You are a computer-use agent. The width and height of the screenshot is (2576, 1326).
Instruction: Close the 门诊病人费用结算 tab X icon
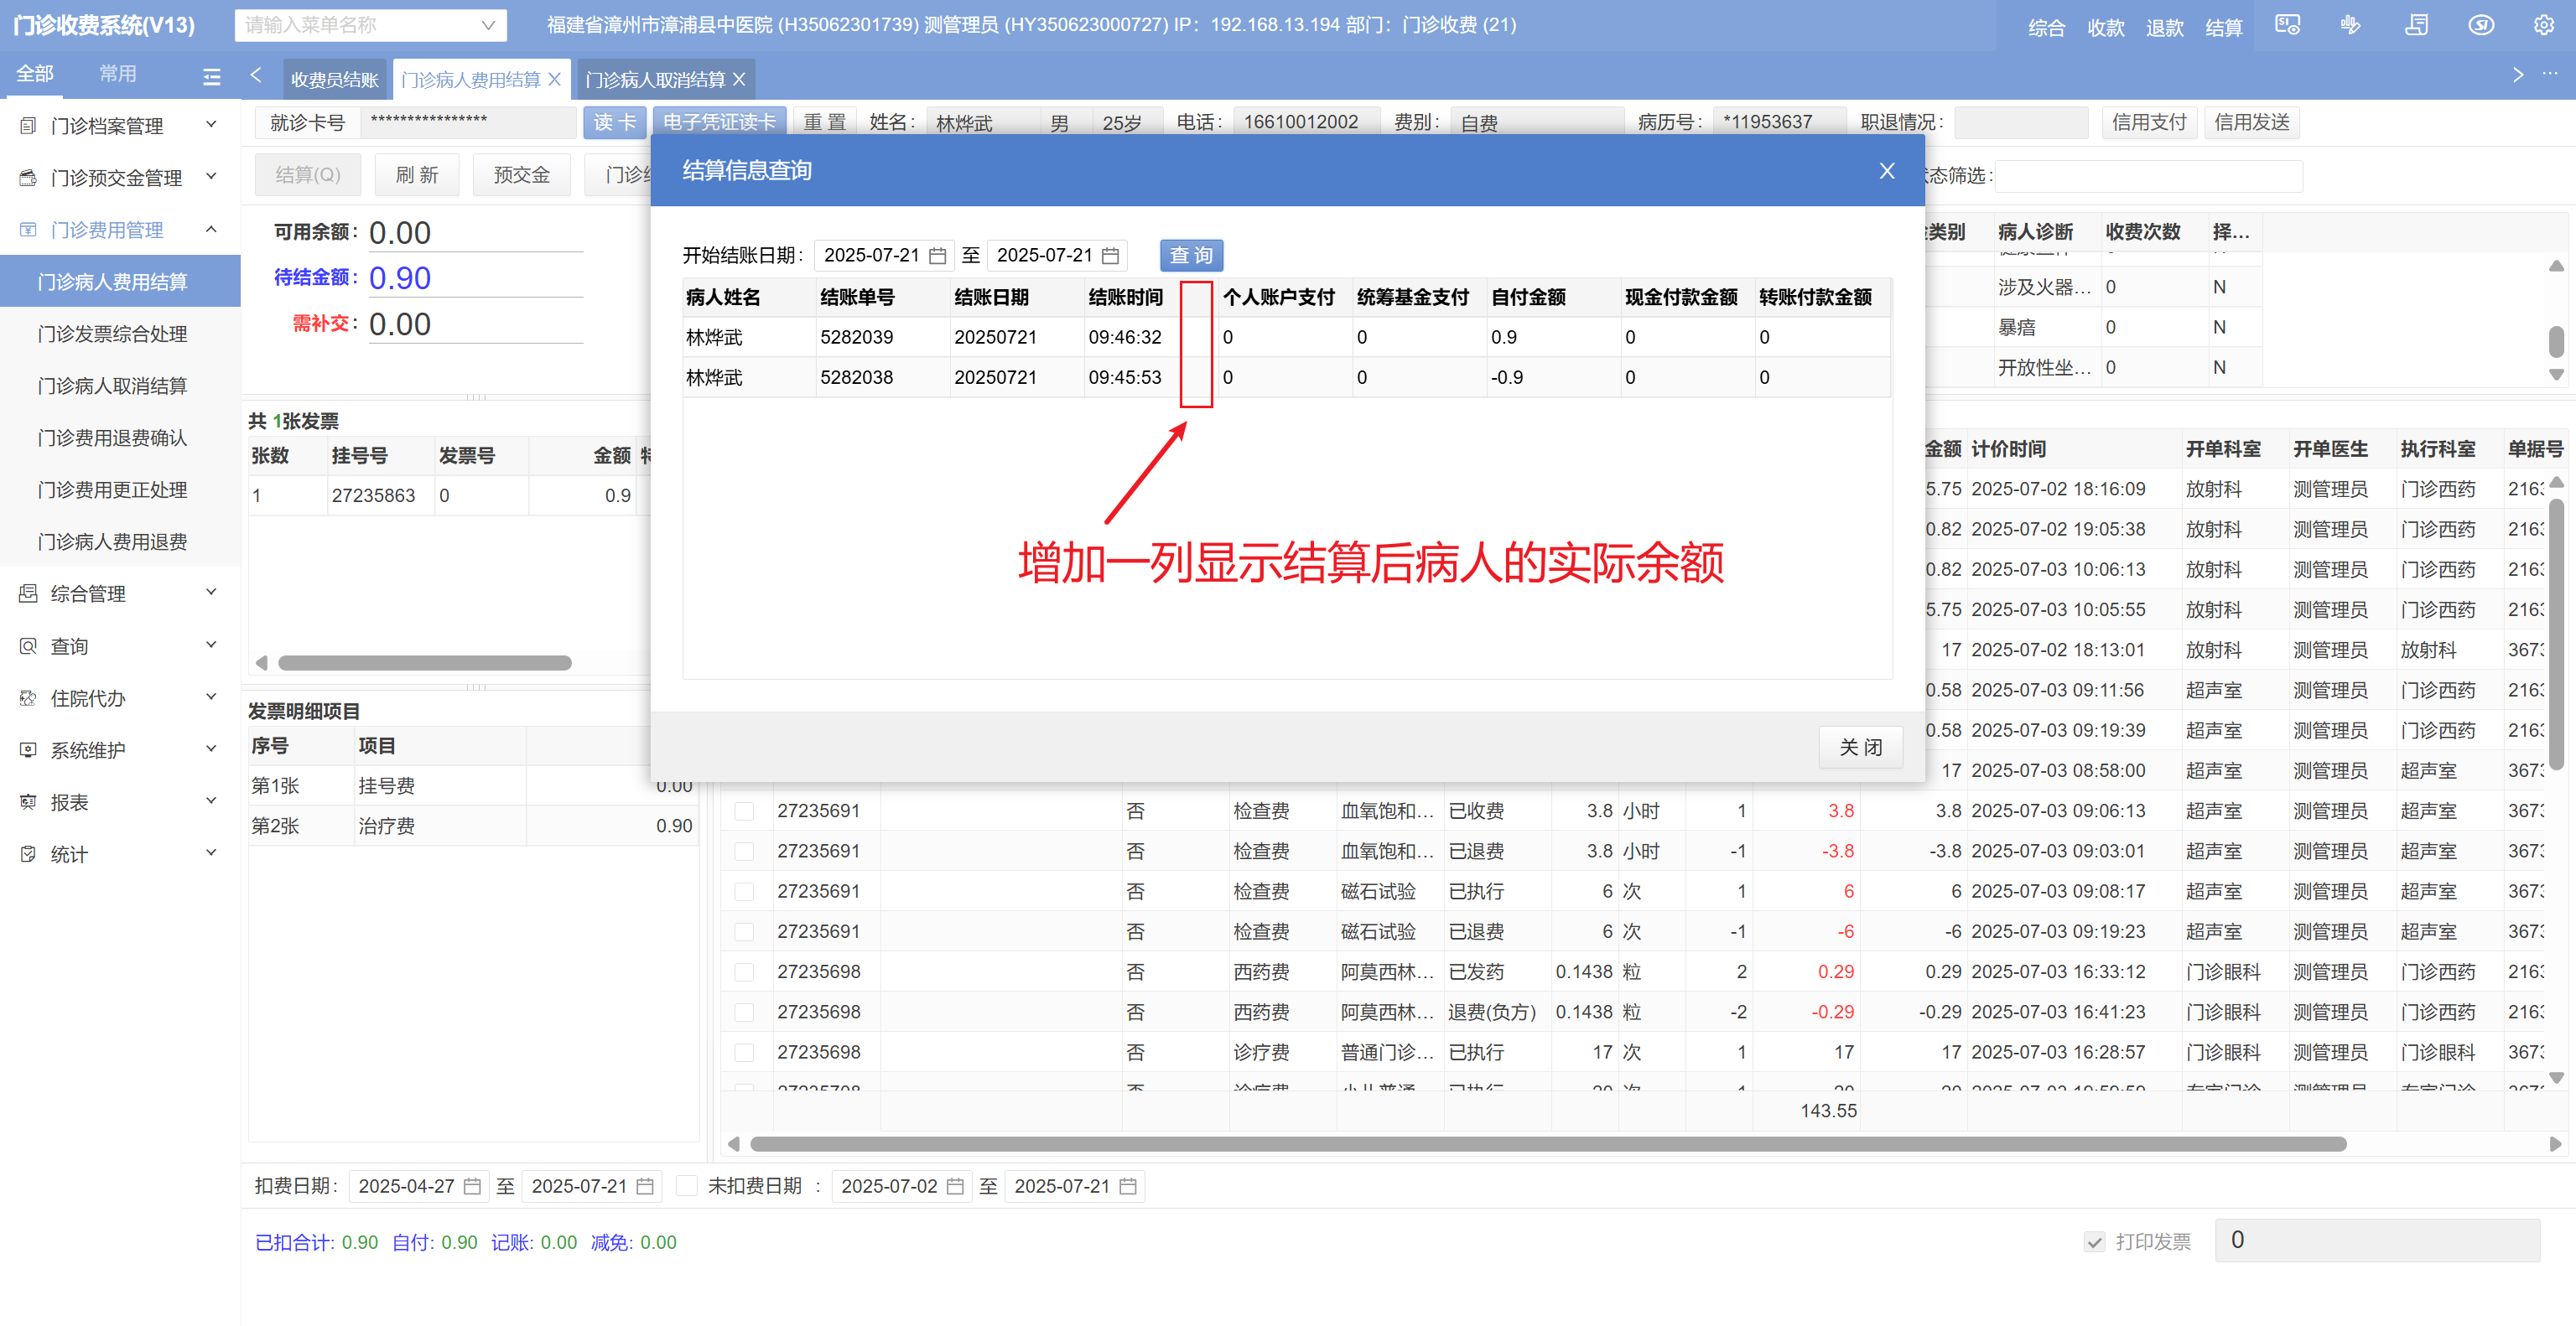[x=554, y=79]
